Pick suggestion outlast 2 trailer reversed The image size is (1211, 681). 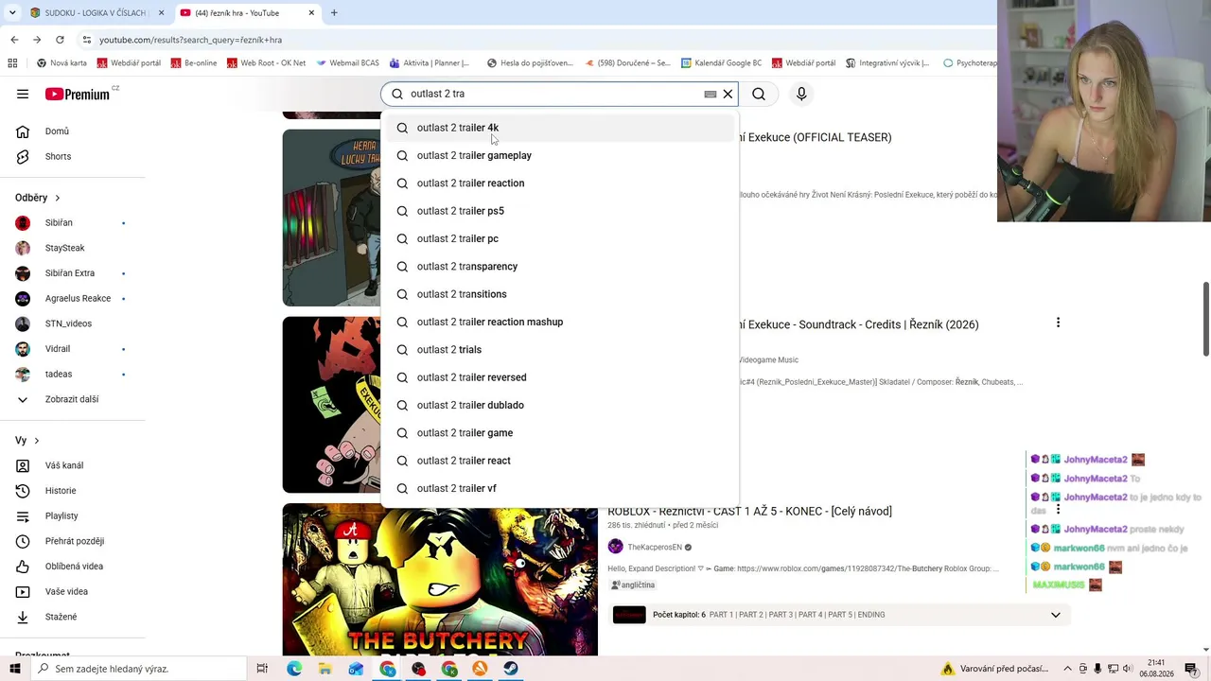tap(560, 377)
